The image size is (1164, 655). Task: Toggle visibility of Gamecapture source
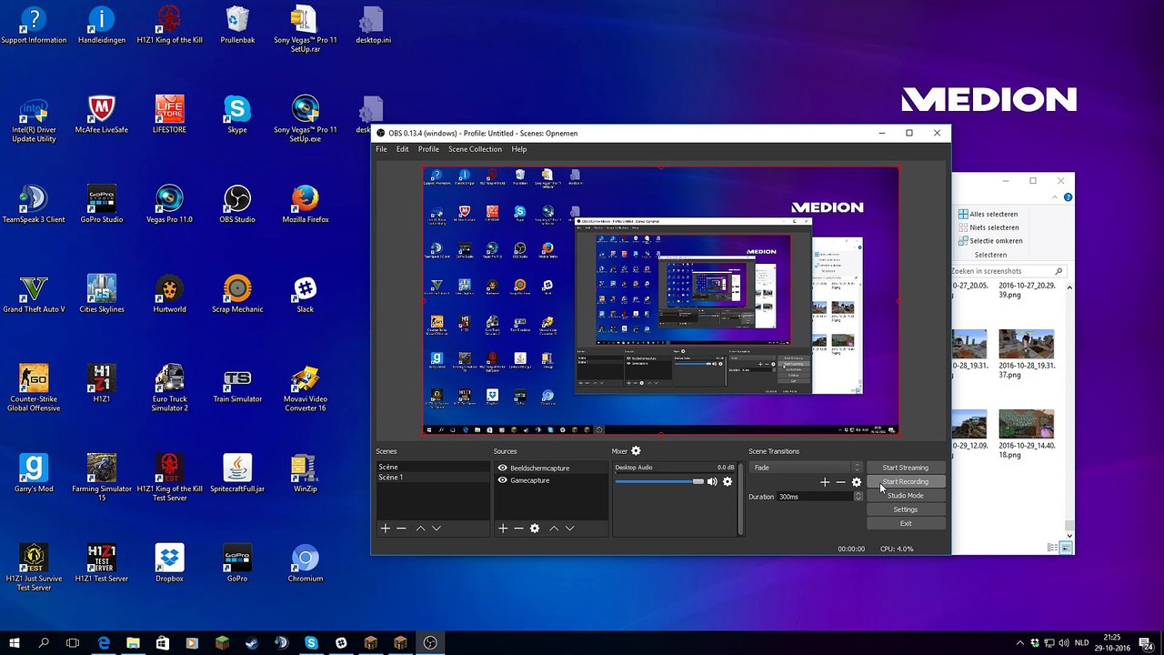[x=502, y=480]
